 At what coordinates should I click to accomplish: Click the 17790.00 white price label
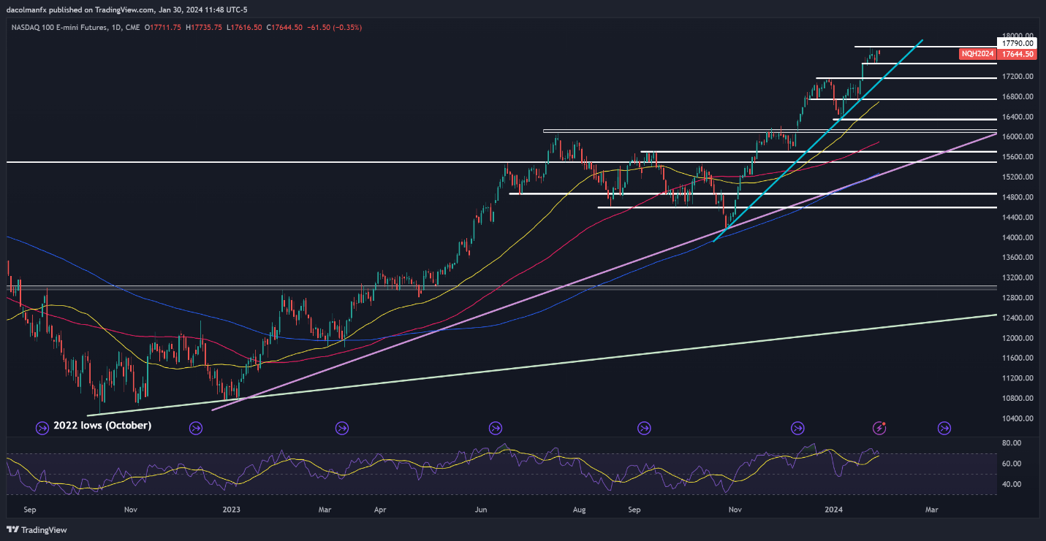point(1017,44)
